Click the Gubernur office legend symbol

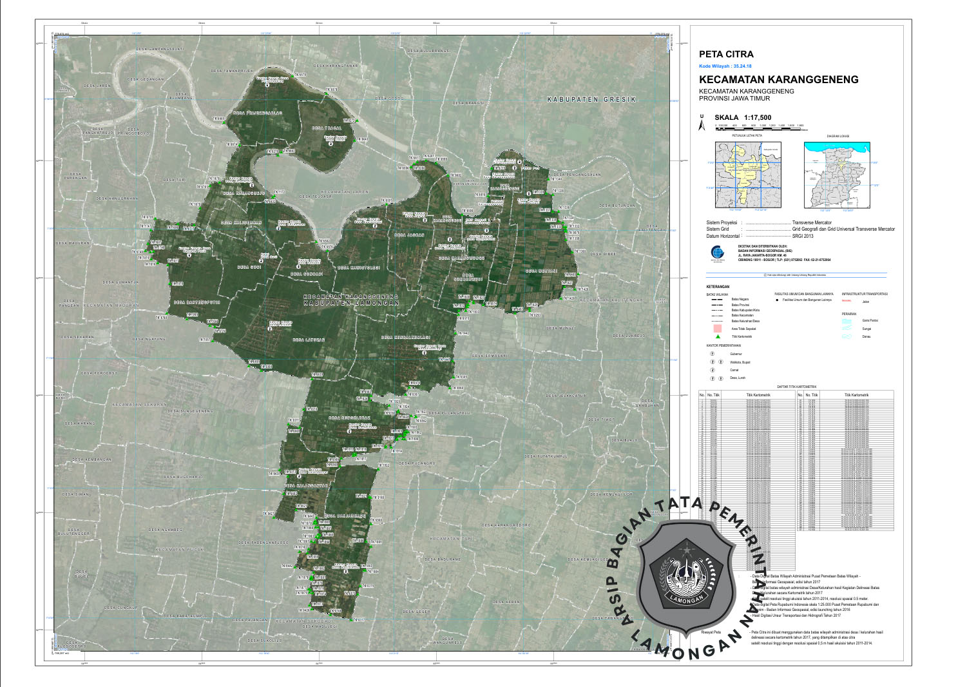pyautogui.click(x=713, y=354)
